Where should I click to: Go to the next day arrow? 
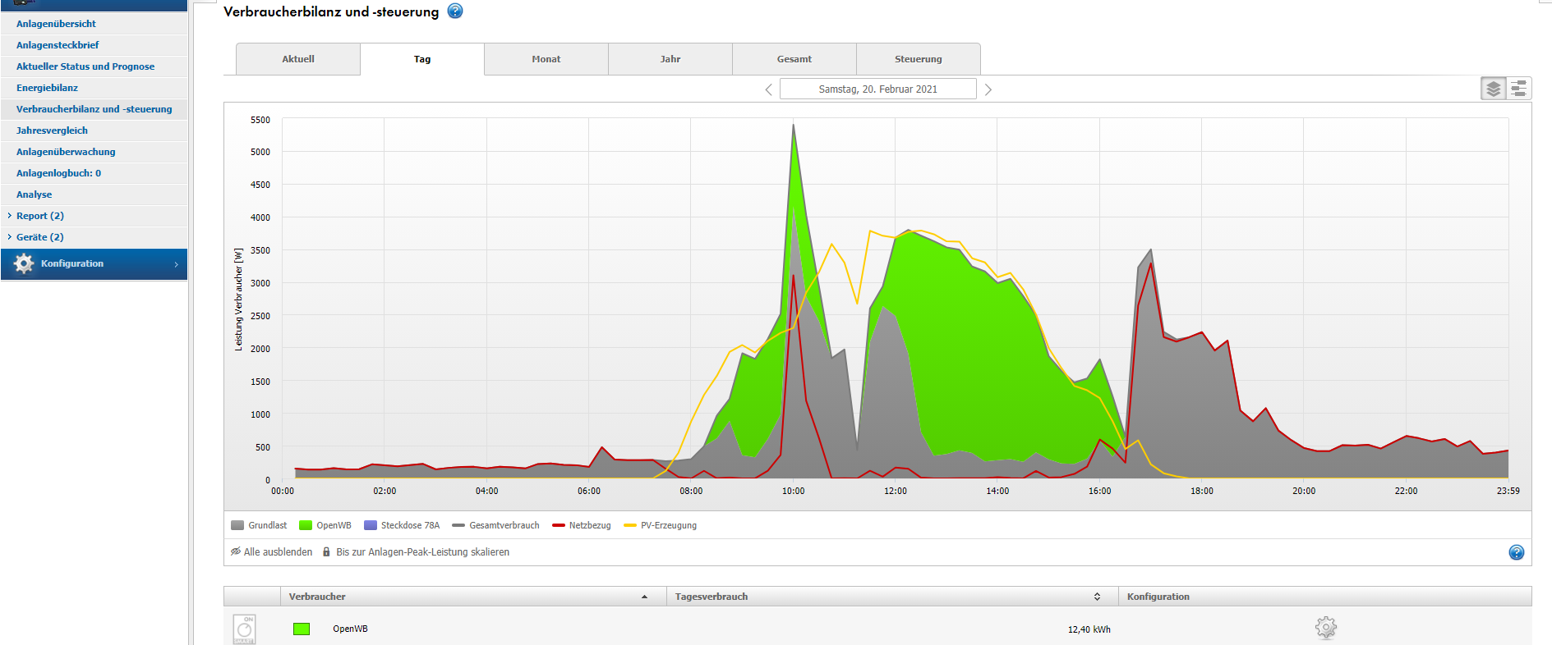[x=988, y=89]
